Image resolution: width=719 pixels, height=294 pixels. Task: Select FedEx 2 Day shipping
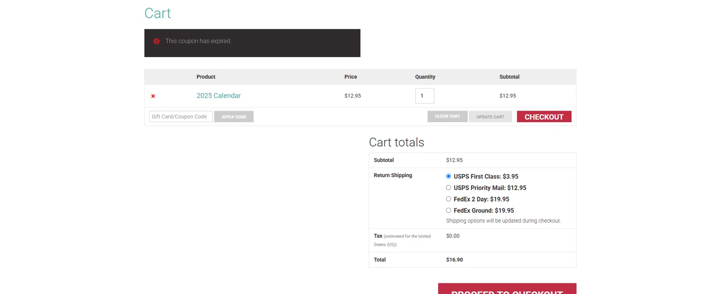(449, 199)
